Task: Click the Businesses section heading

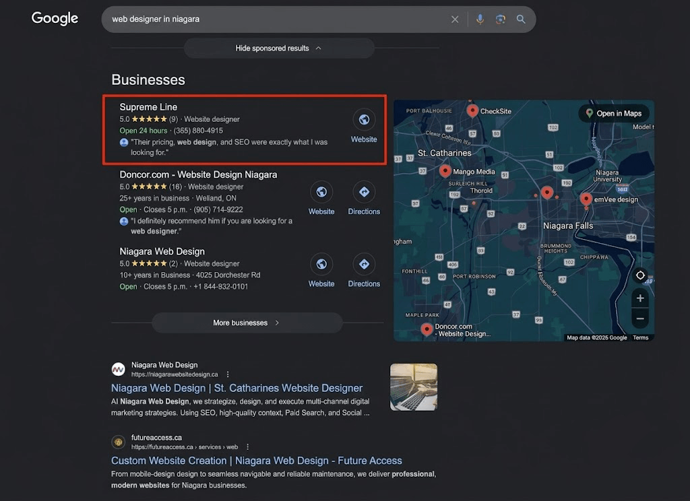Action: tap(148, 79)
